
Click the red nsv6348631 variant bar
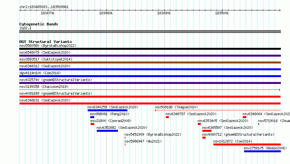[150, 103]
